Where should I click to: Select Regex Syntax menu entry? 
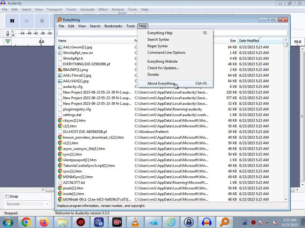175,46
